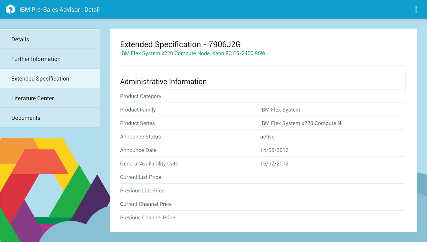This screenshot has width=427, height=242.
Task: Select the Product Category row label
Action: (141, 96)
